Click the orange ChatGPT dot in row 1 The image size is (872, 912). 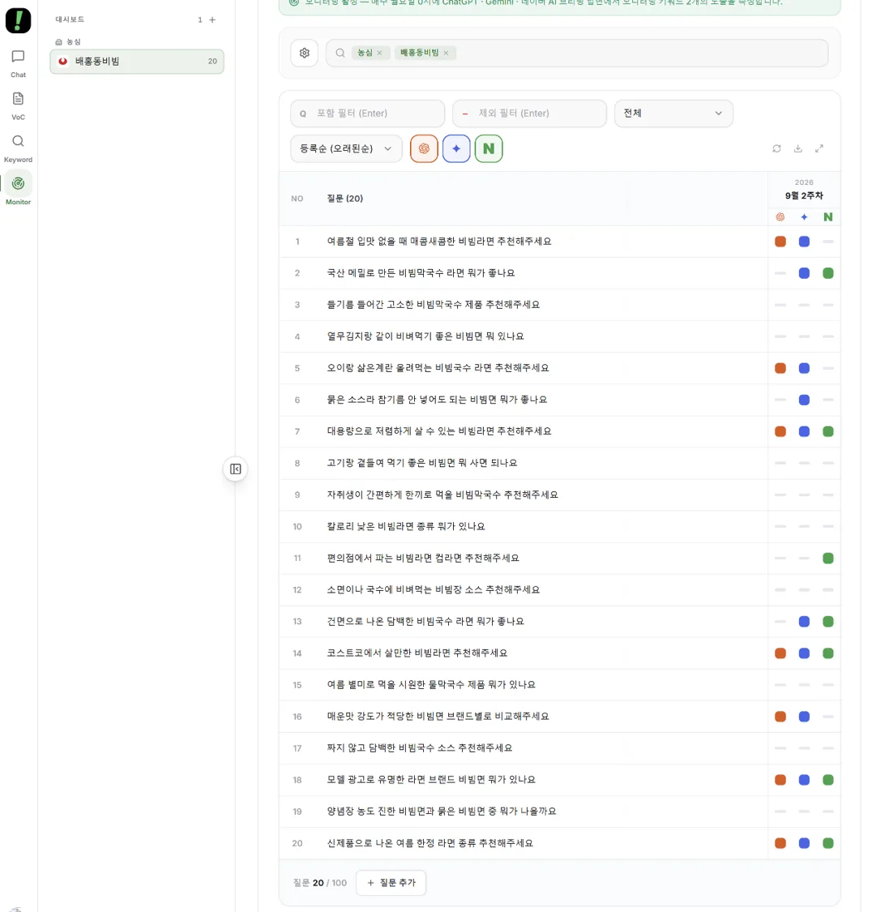click(x=780, y=242)
